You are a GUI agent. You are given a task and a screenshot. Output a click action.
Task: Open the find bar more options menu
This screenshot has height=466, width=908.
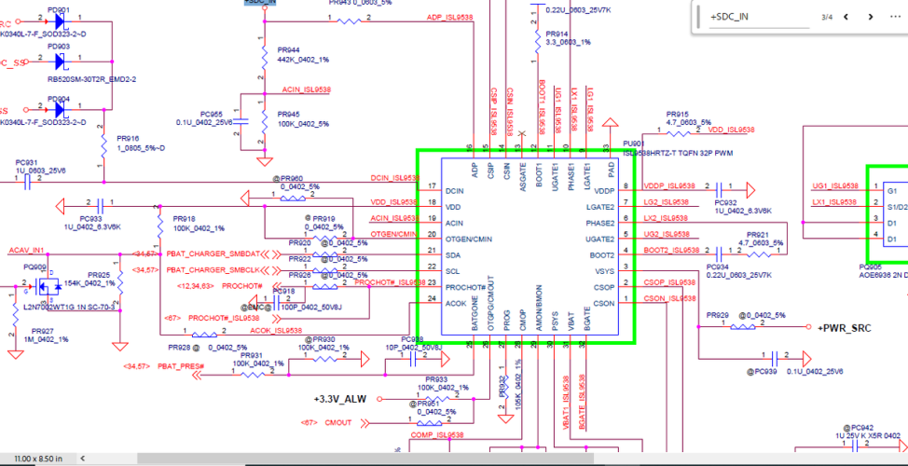[895, 17]
